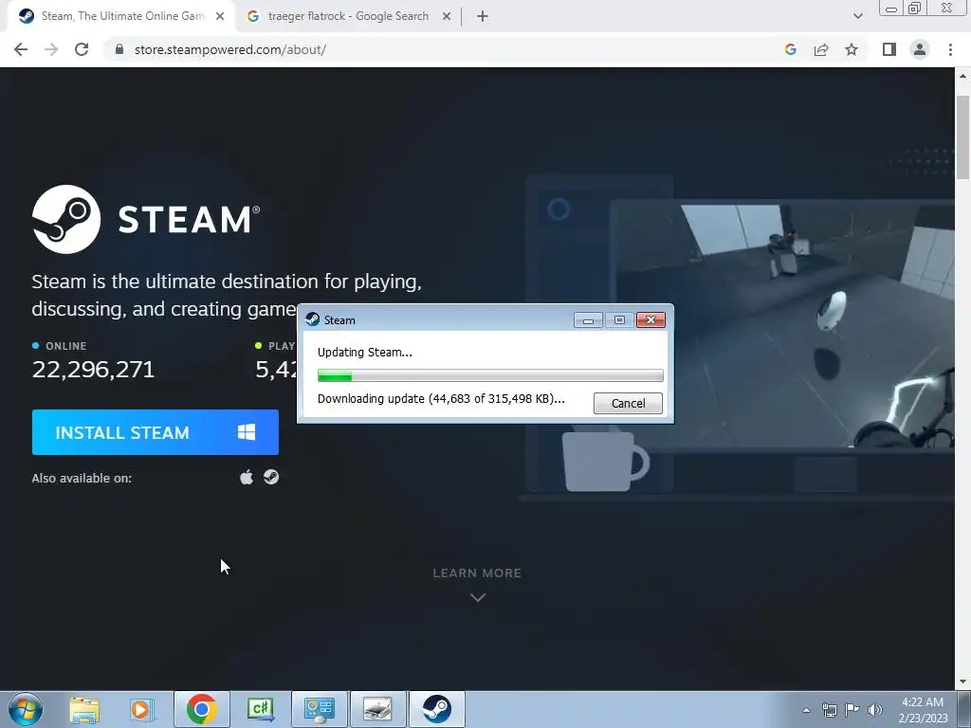This screenshot has width=971, height=728.
Task: Click the volume speaker tray icon
Action: (875, 710)
